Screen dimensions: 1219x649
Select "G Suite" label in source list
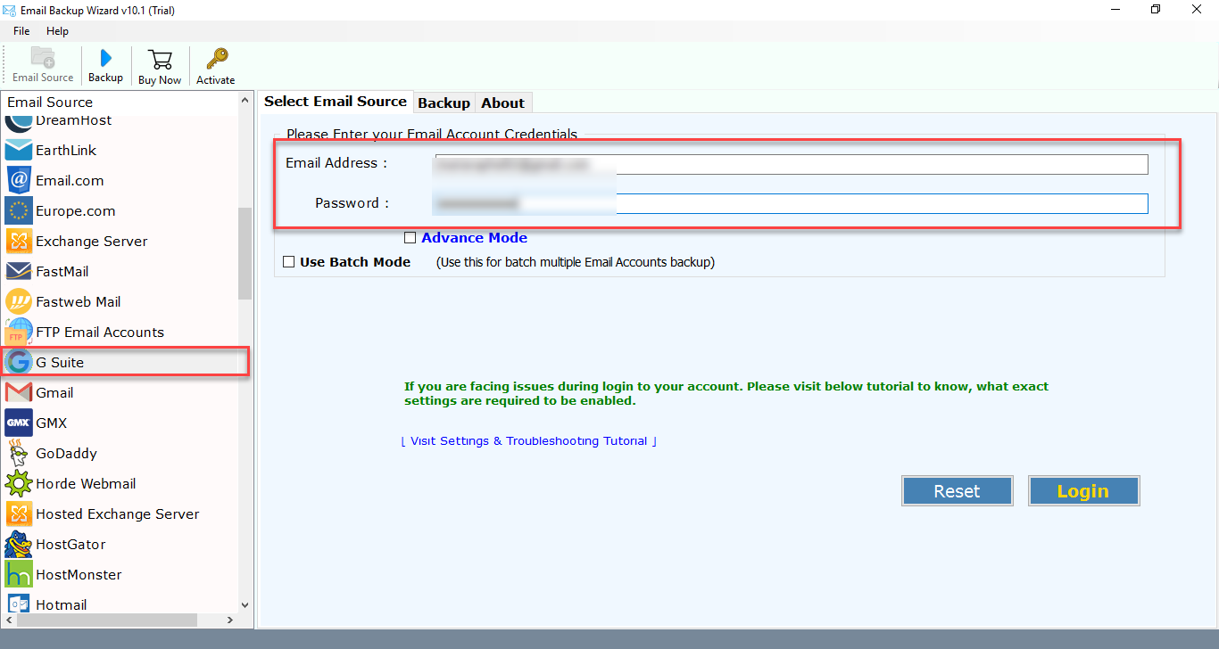click(60, 363)
